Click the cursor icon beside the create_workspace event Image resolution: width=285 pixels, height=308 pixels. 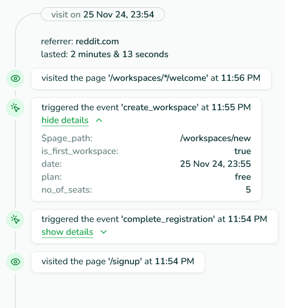(x=15, y=108)
